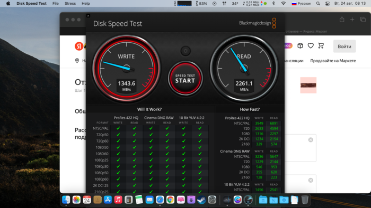
Task: Click the 5647 Cinema DNG read value
Action: pos(274,156)
